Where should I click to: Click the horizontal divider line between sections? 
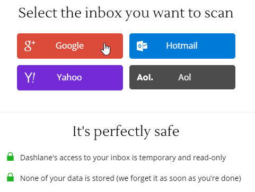coord(127,112)
